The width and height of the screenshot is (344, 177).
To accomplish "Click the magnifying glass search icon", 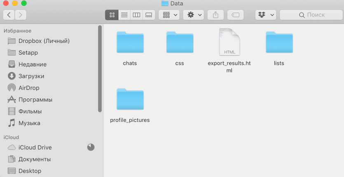I will click(x=302, y=15).
